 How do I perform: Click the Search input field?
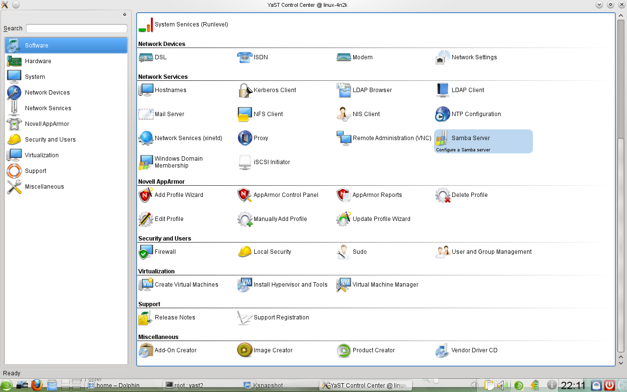[76, 28]
